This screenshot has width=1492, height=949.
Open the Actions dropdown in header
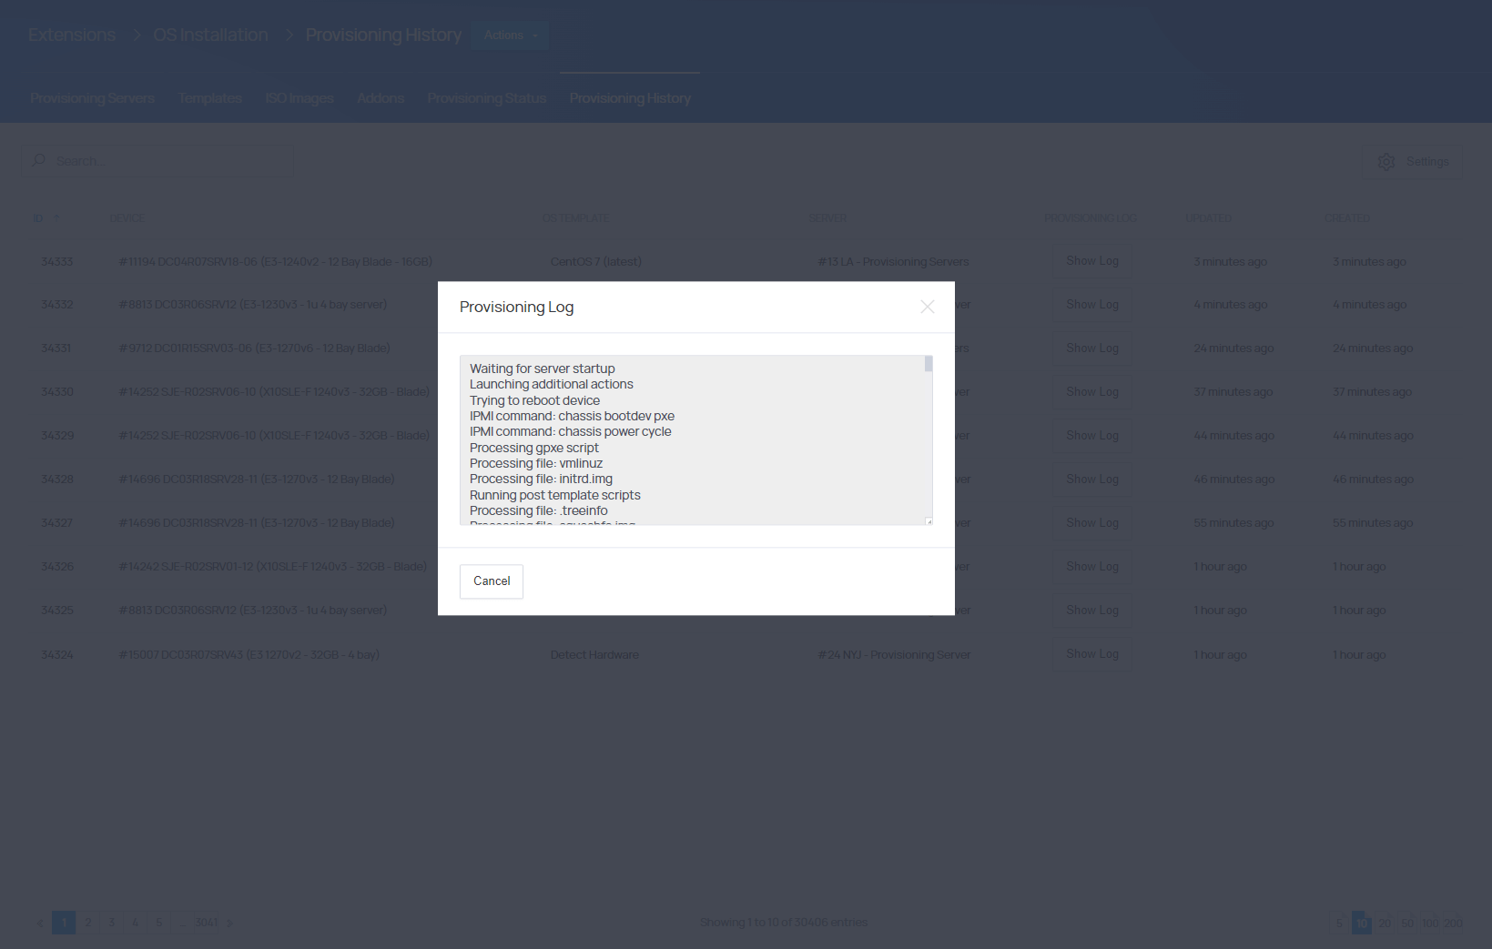510,35
